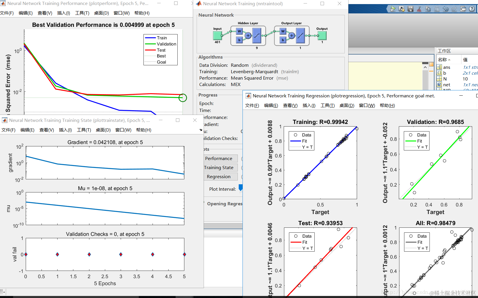Click the green Output block in network diagram
Image resolution: width=478 pixels, height=298 pixels.
pyautogui.click(x=322, y=36)
